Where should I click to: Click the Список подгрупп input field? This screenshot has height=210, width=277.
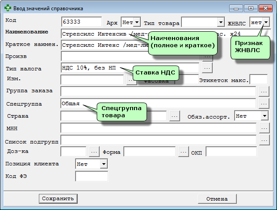159,140
